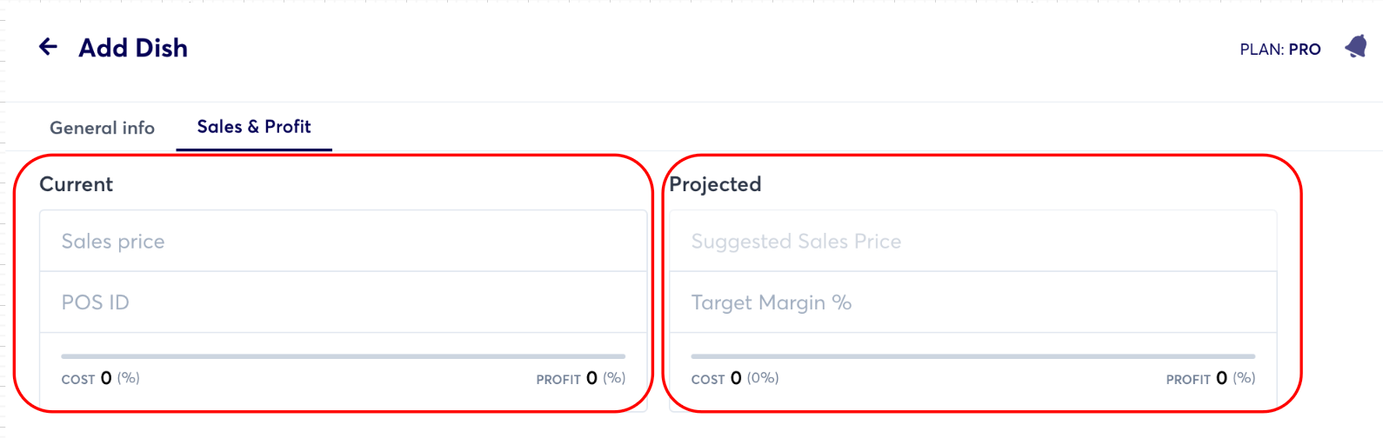This screenshot has height=438, width=1383.
Task: Click the Add Dish page title
Action: pyautogui.click(x=133, y=48)
